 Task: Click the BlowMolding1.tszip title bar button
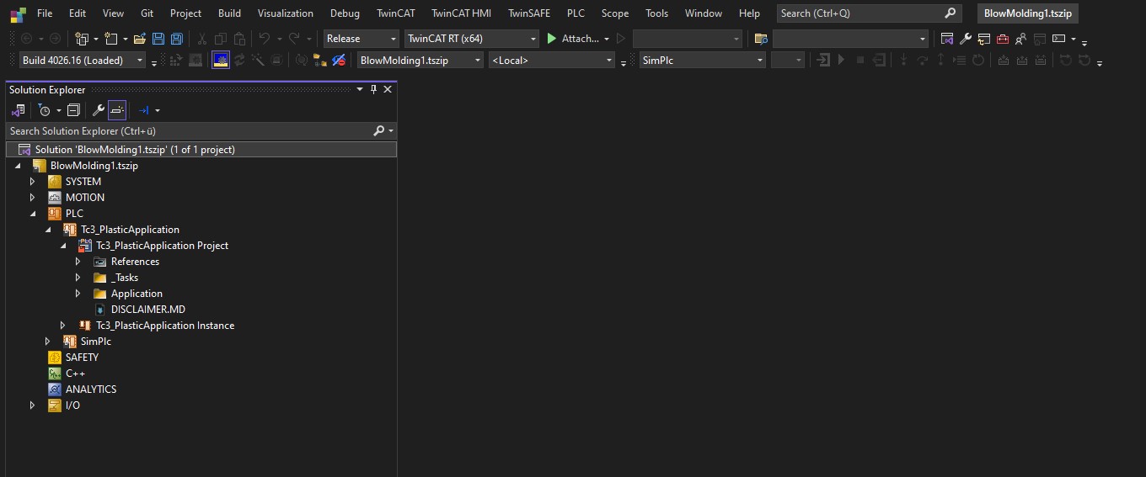(1028, 13)
